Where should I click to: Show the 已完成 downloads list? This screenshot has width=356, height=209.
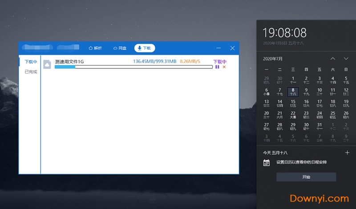[x=31, y=72]
